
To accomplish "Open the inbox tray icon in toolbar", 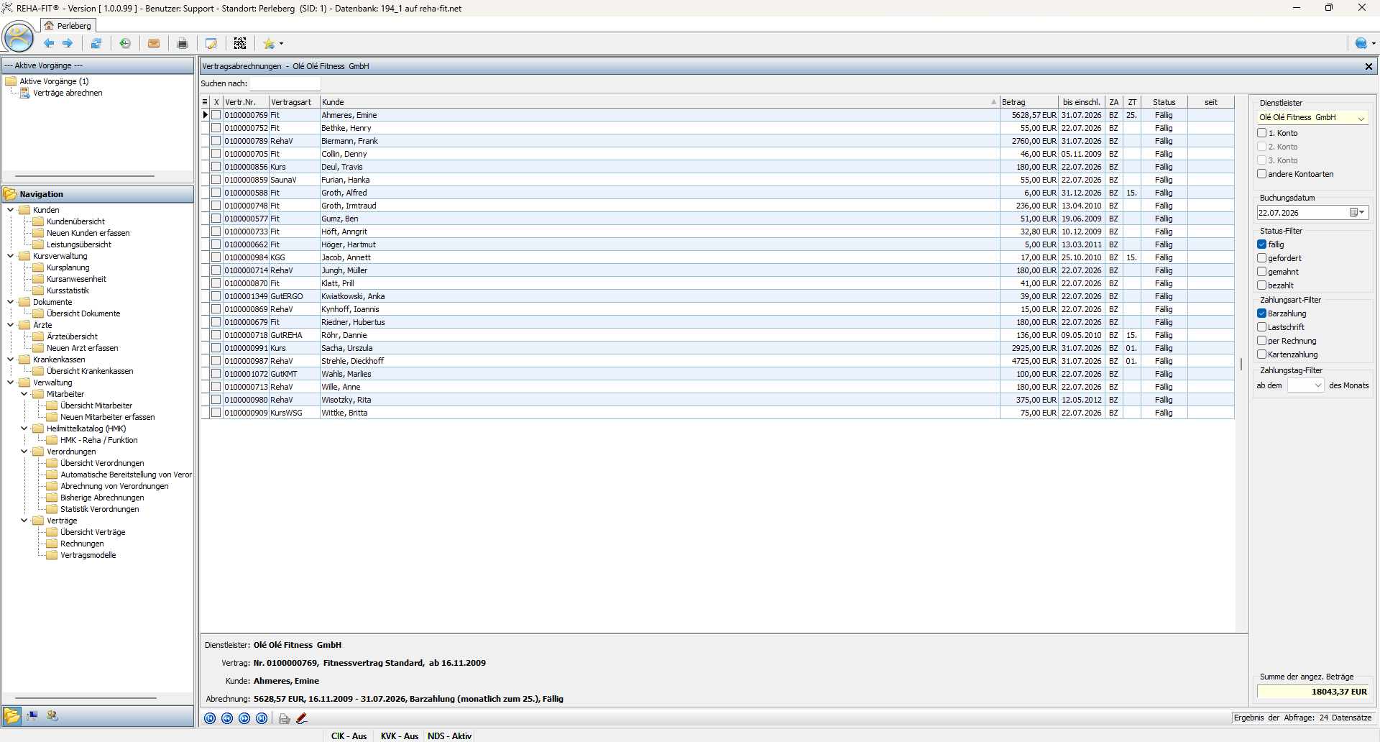I will click(154, 43).
